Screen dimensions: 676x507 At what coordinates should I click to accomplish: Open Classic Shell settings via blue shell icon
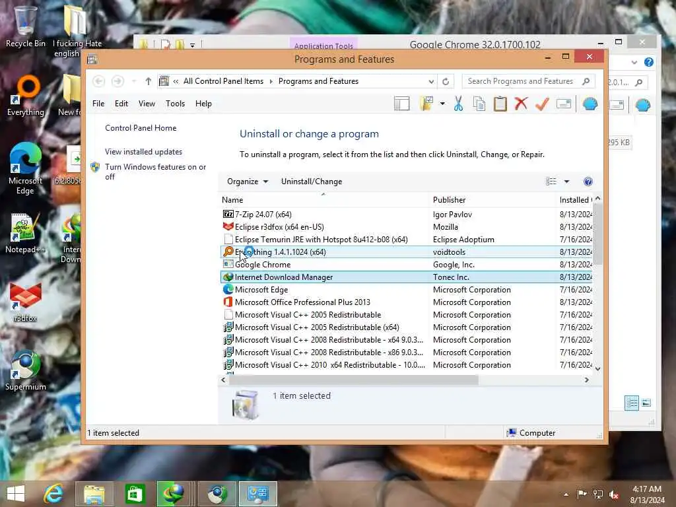pyautogui.click(x=590, y=104)
